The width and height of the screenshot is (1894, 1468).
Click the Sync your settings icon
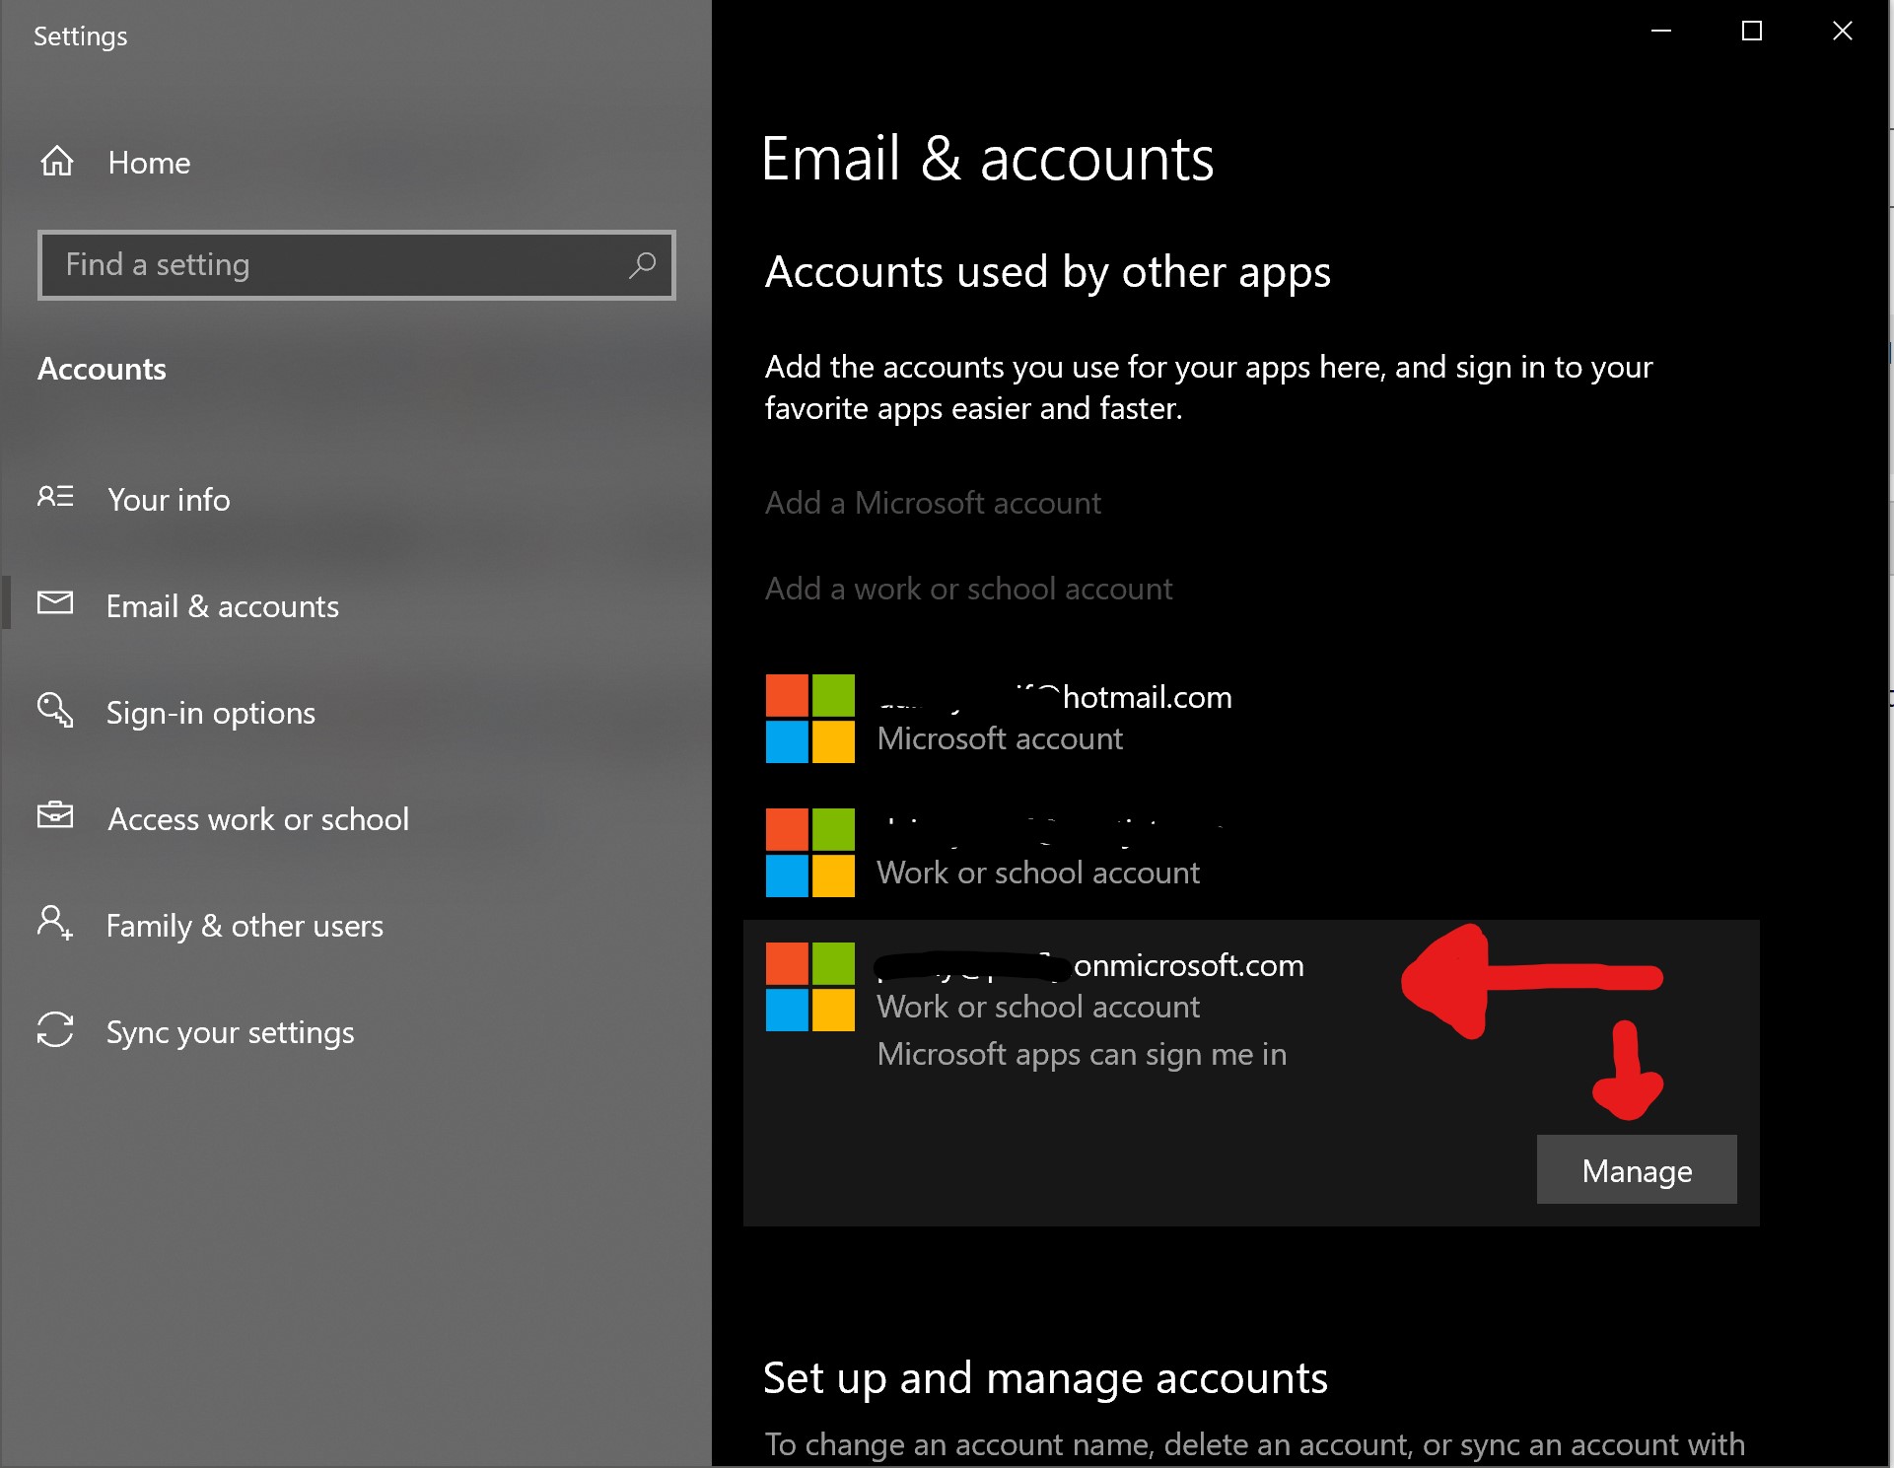coord(55,1031)
